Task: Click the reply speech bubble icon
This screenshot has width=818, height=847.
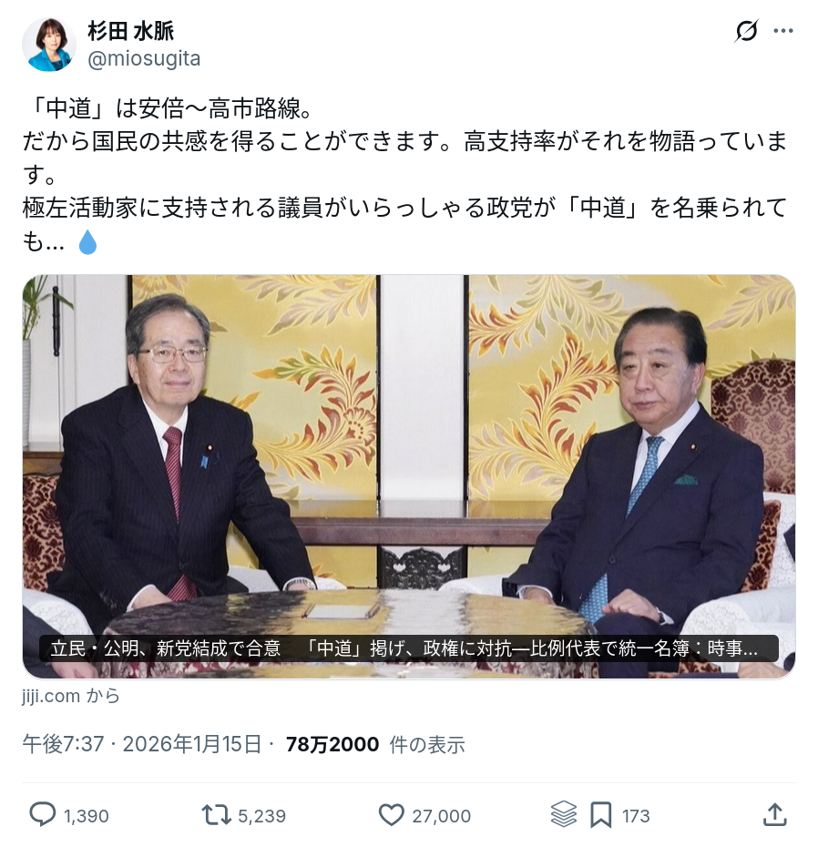Action: click(42, 814)
